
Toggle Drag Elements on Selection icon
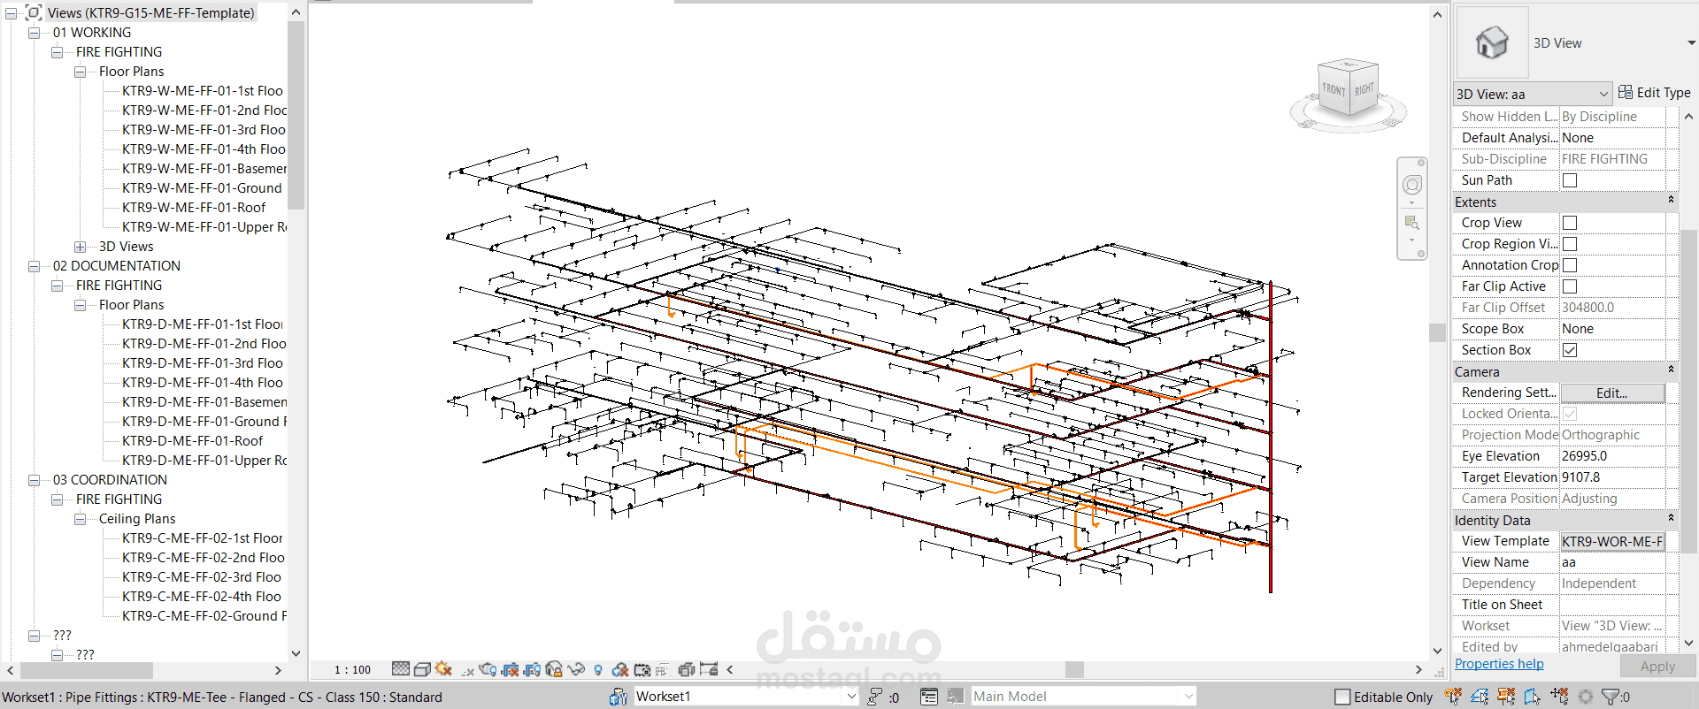1559,697
